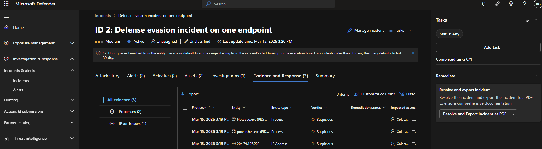
Task: Click the Add task button
Action: (x=488, y=47)
